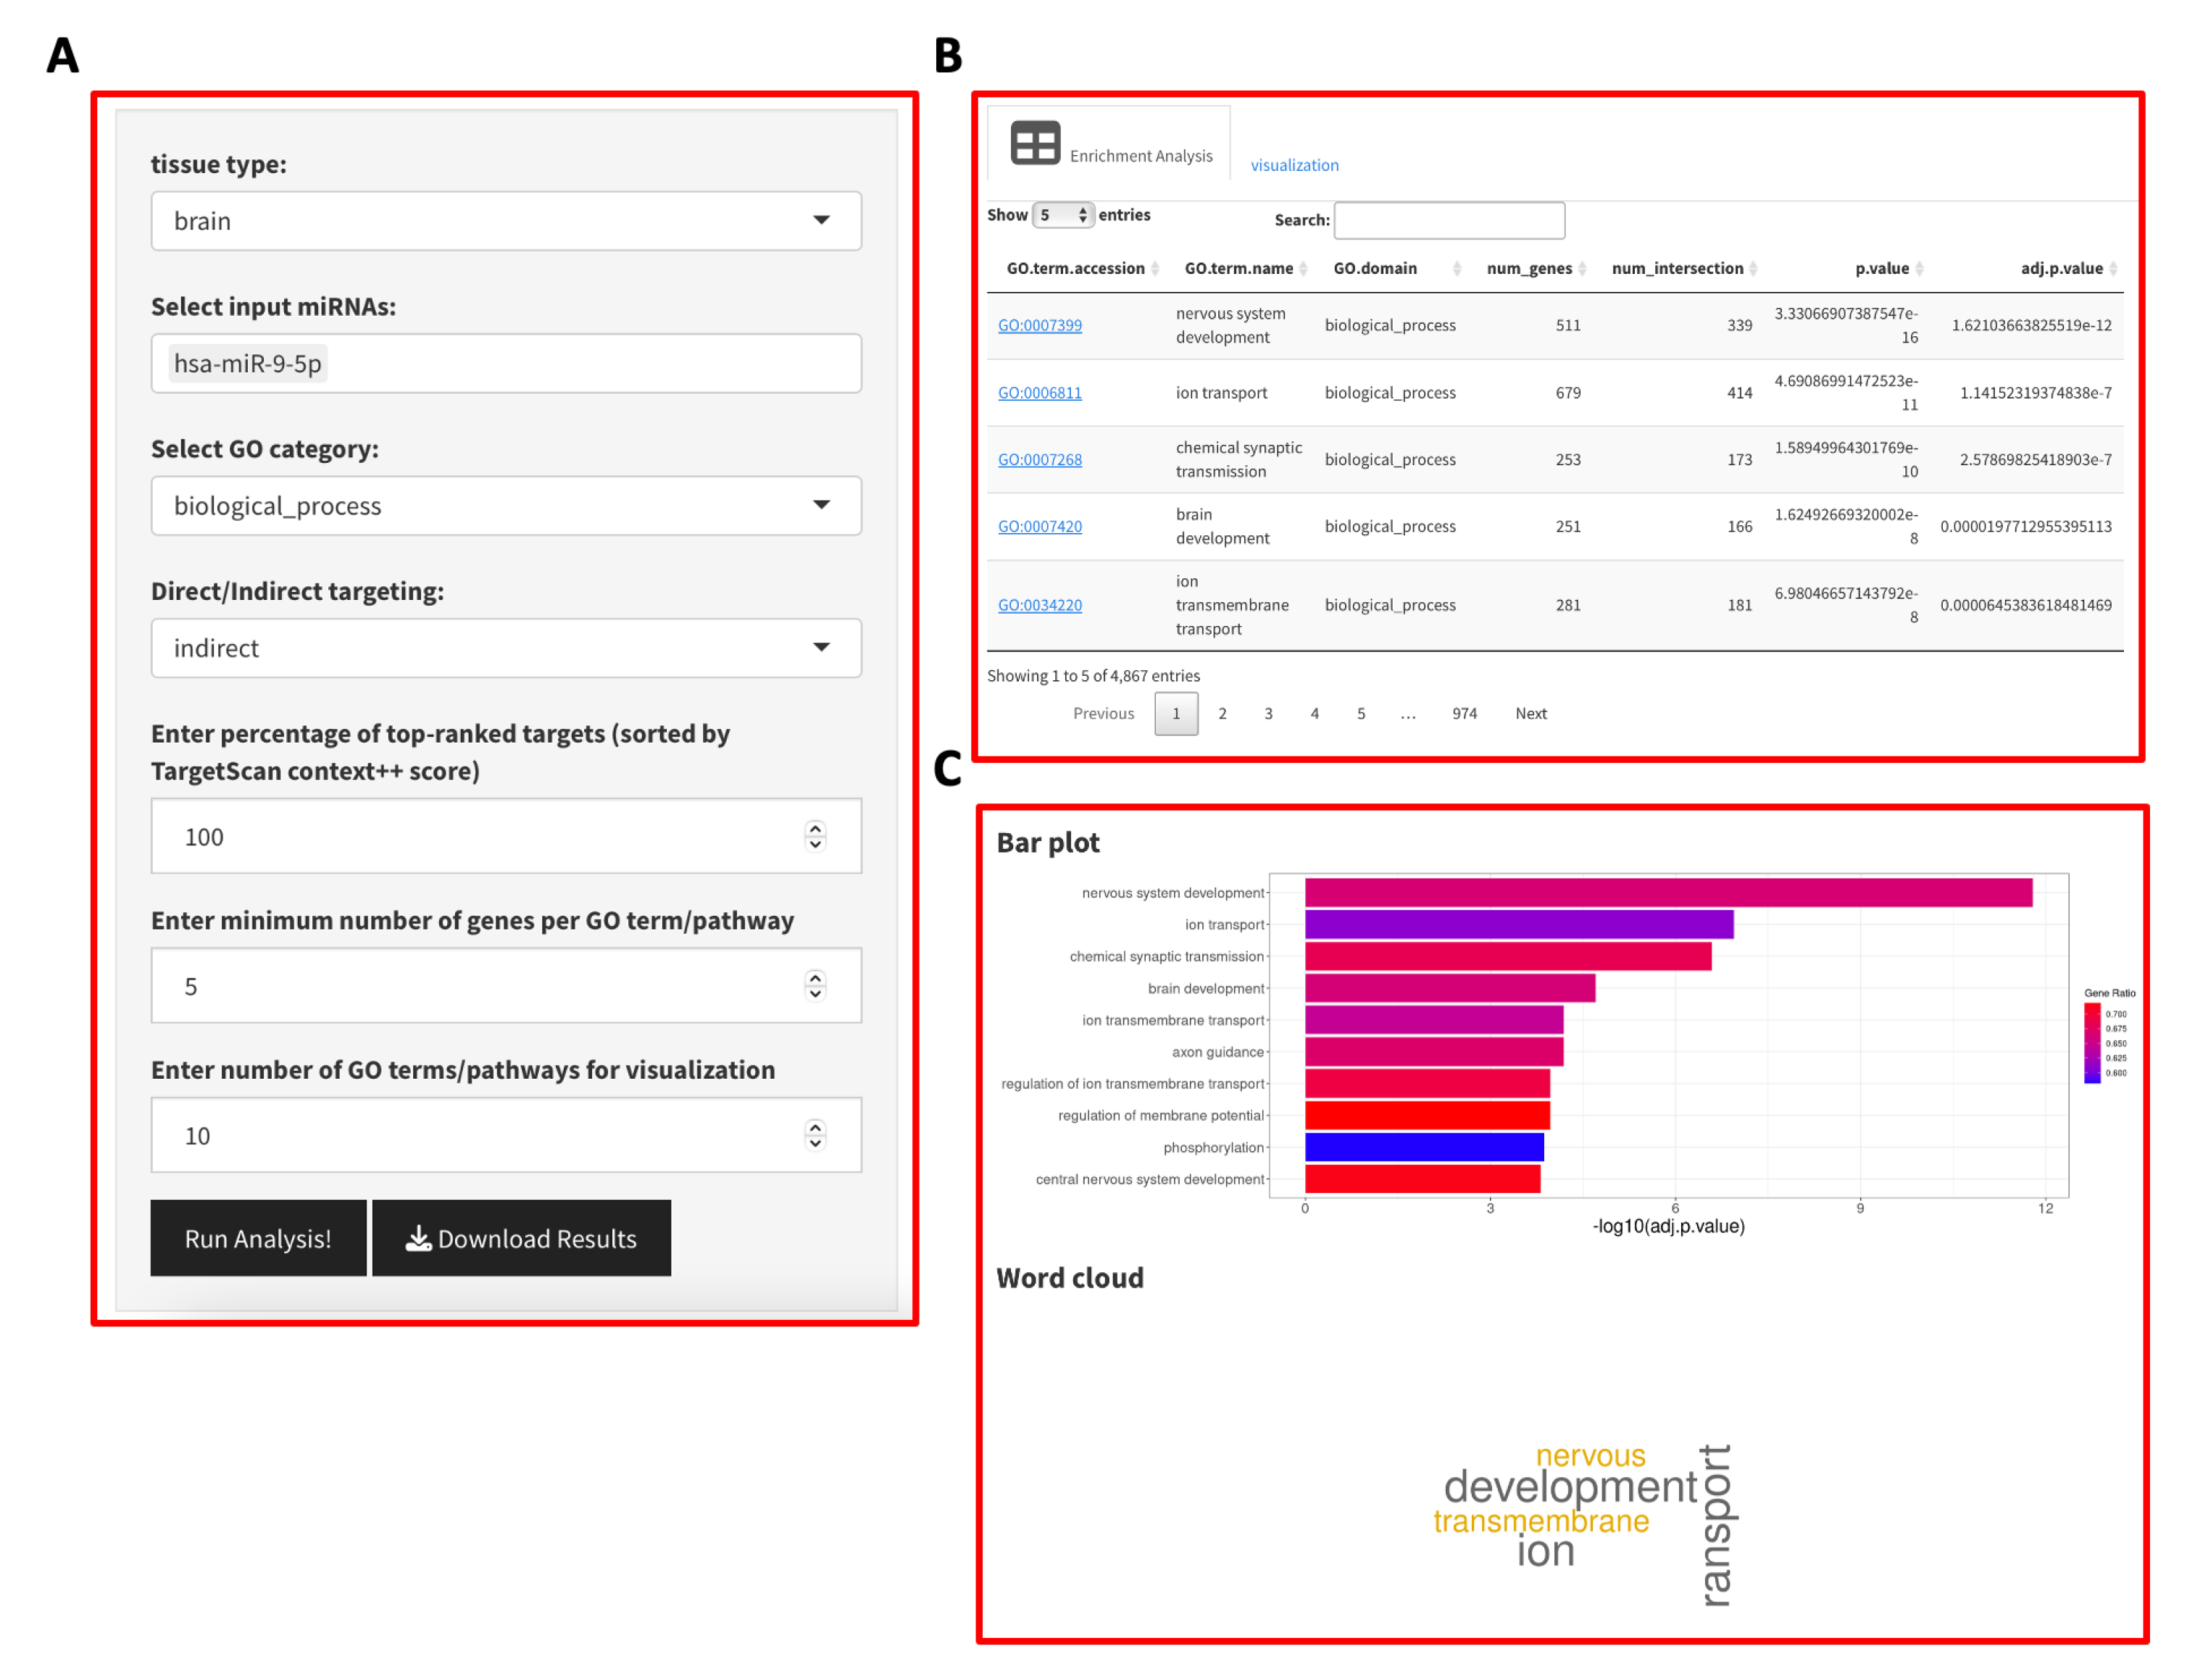Sort by GO.term.accession column arrows
The width and height of the screenshot is (2195, 1680).
(x=1155, y=268)
